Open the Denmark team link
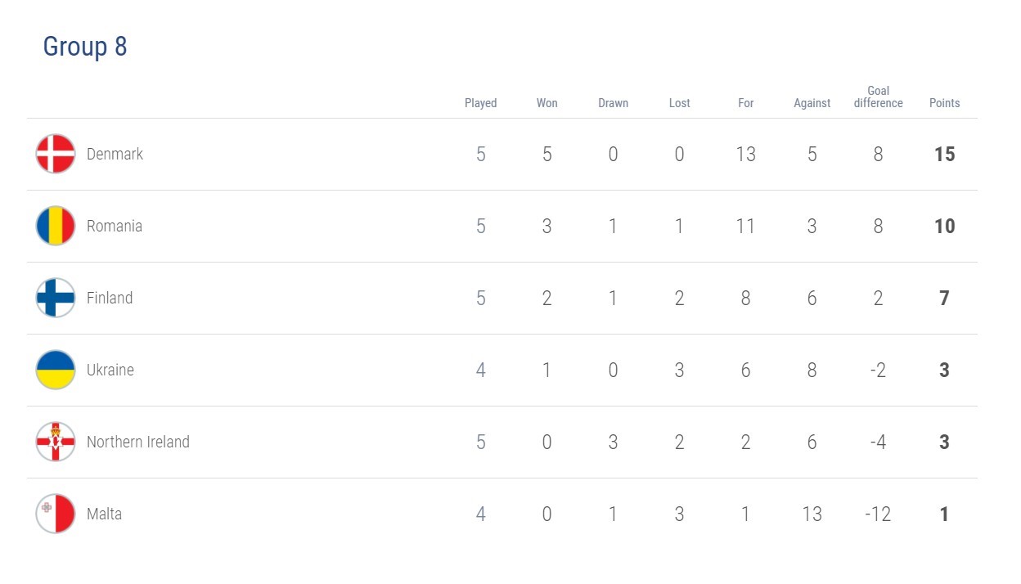Image resolution: width=1021 pixels, height=584 pixels. [x=115, y=154]
